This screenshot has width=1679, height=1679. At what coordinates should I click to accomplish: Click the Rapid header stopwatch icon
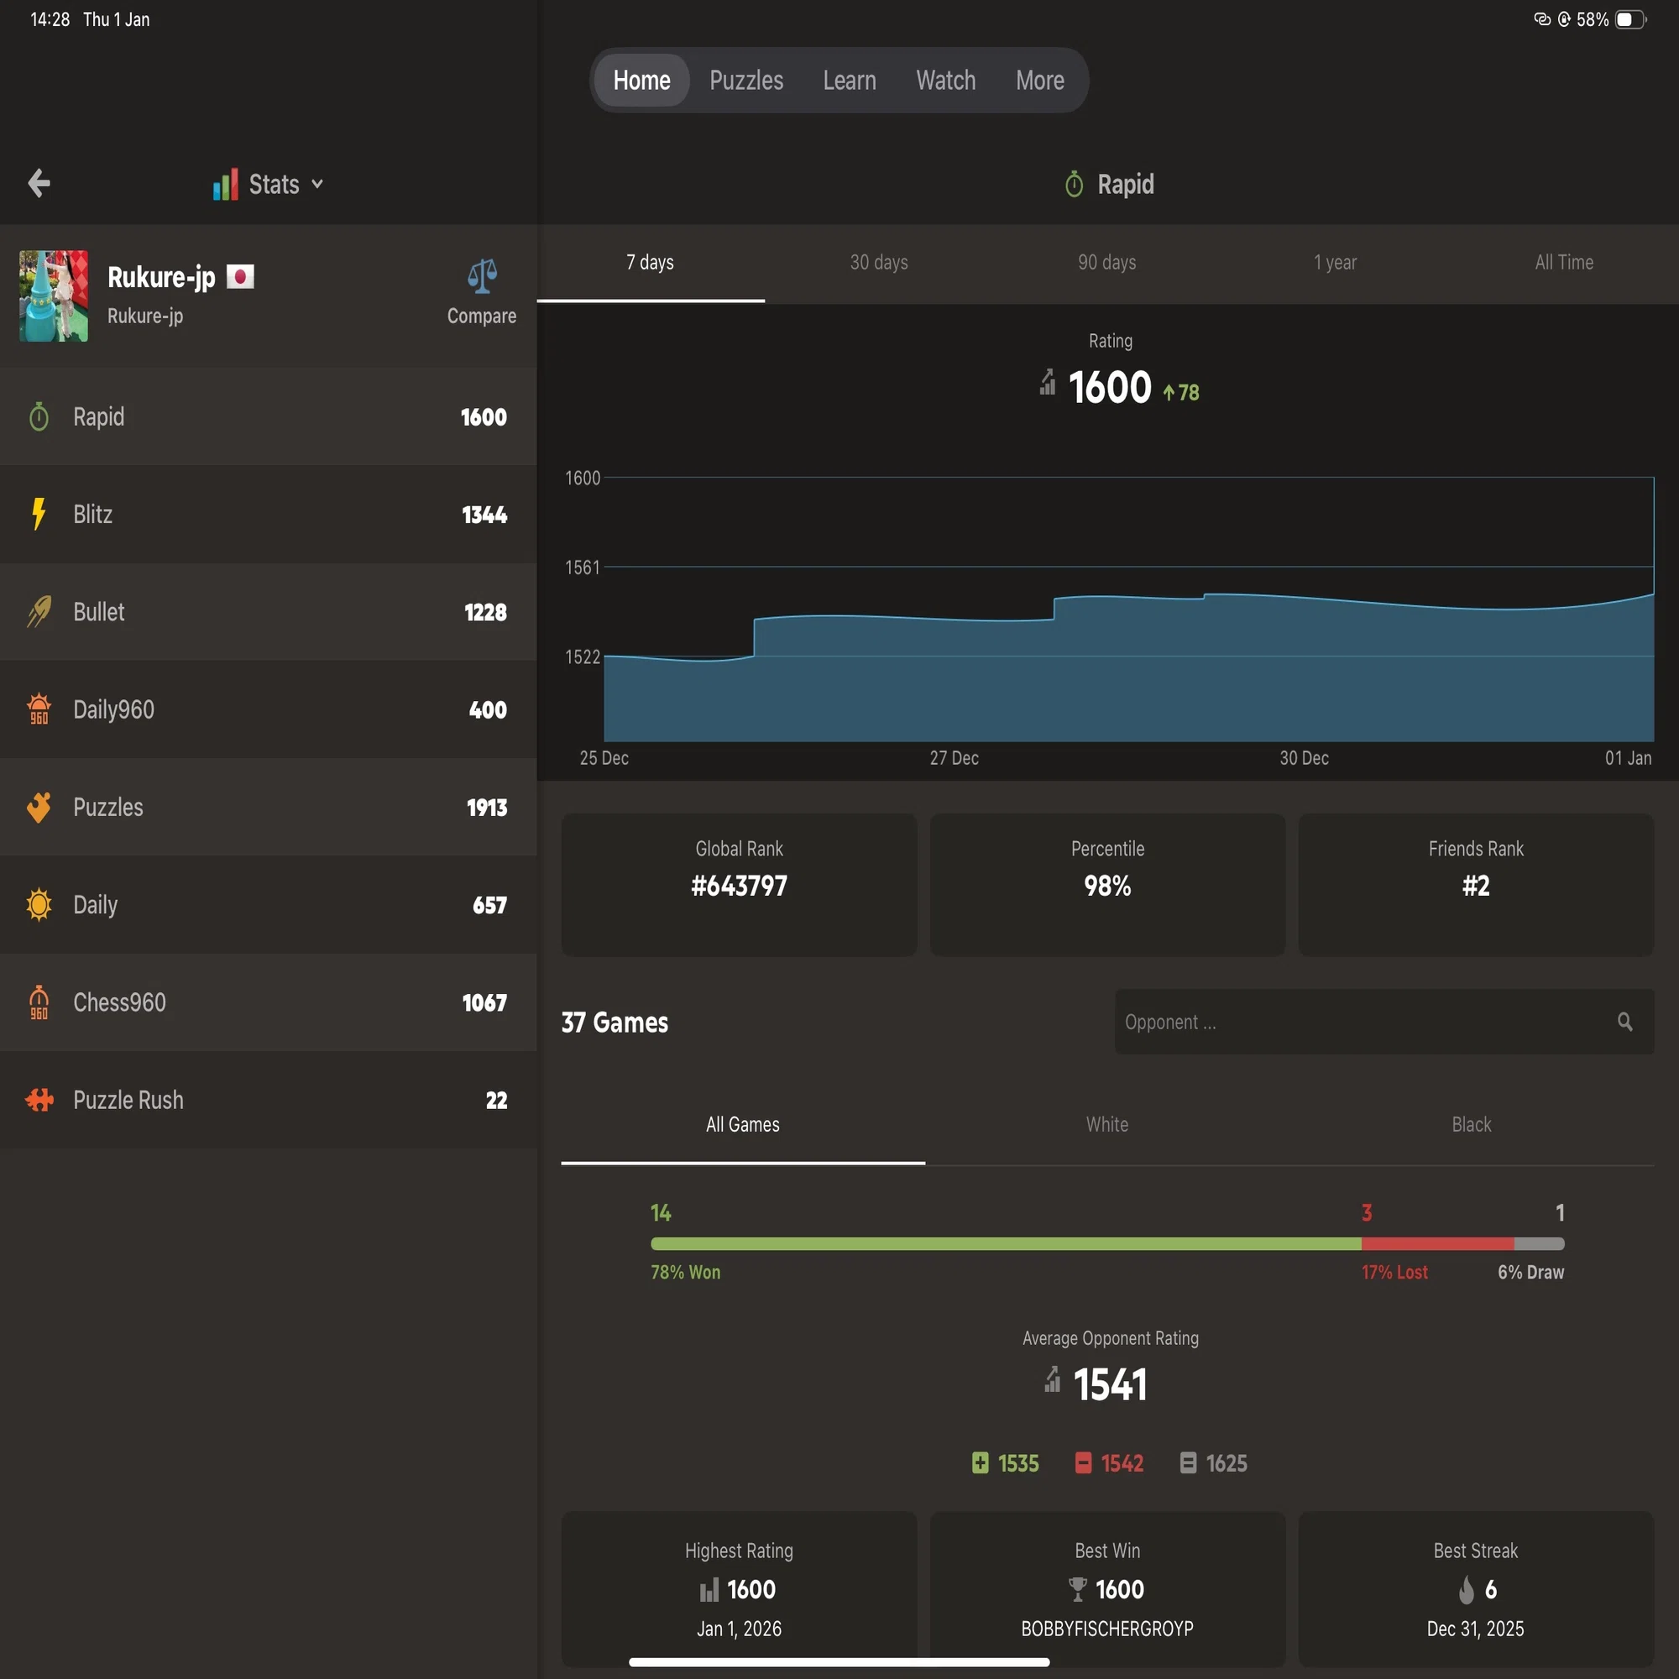click(1075, 183)
